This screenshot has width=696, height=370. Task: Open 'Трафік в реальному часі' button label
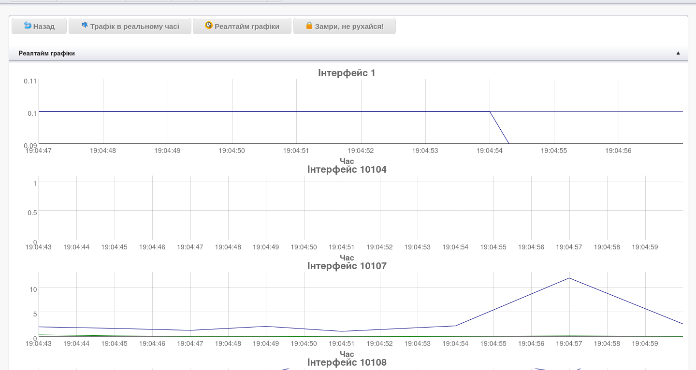[134, 27]
